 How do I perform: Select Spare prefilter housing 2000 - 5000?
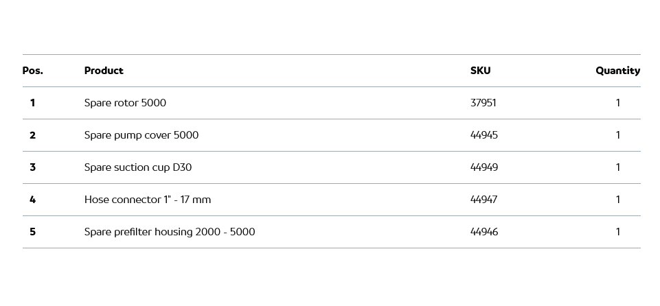170,232
